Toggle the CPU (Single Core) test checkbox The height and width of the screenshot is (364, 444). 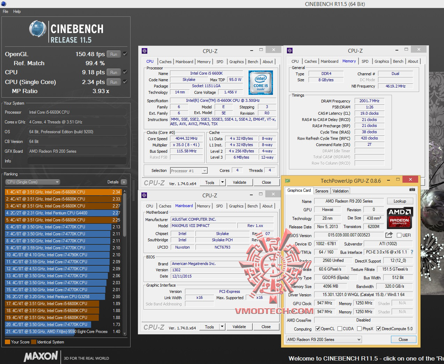coord(125,82)
